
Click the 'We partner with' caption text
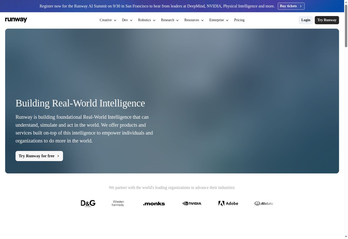tap(172, 188)
